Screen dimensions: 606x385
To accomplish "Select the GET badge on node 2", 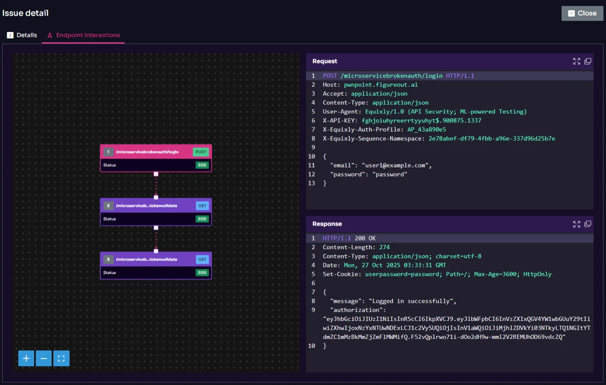I will (202, 206).
